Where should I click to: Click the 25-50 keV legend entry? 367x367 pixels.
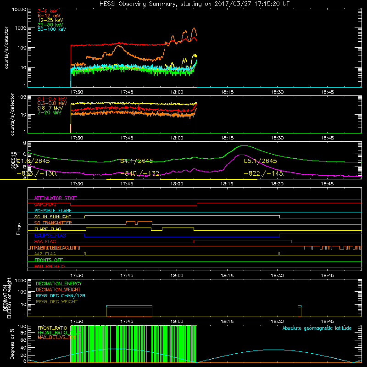click(50, 25)
